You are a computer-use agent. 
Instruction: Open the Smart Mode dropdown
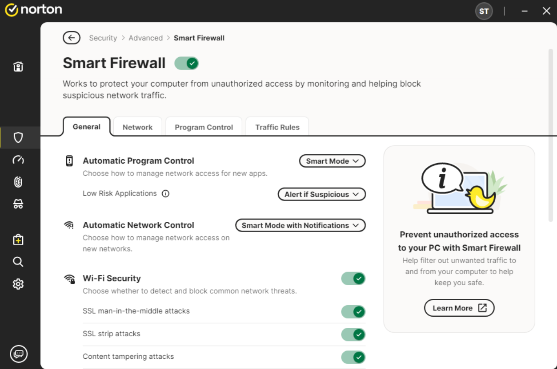tap(332, 161)
